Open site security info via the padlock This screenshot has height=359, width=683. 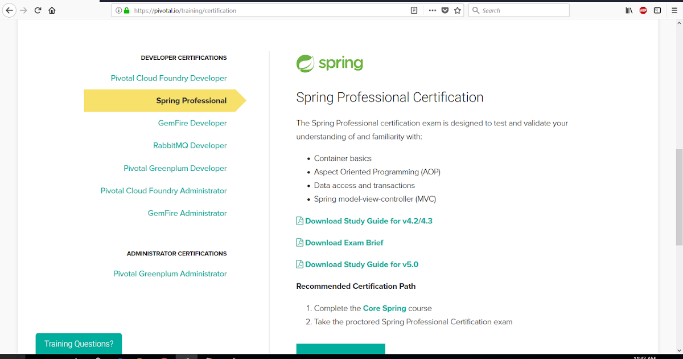tap(126, 10)
